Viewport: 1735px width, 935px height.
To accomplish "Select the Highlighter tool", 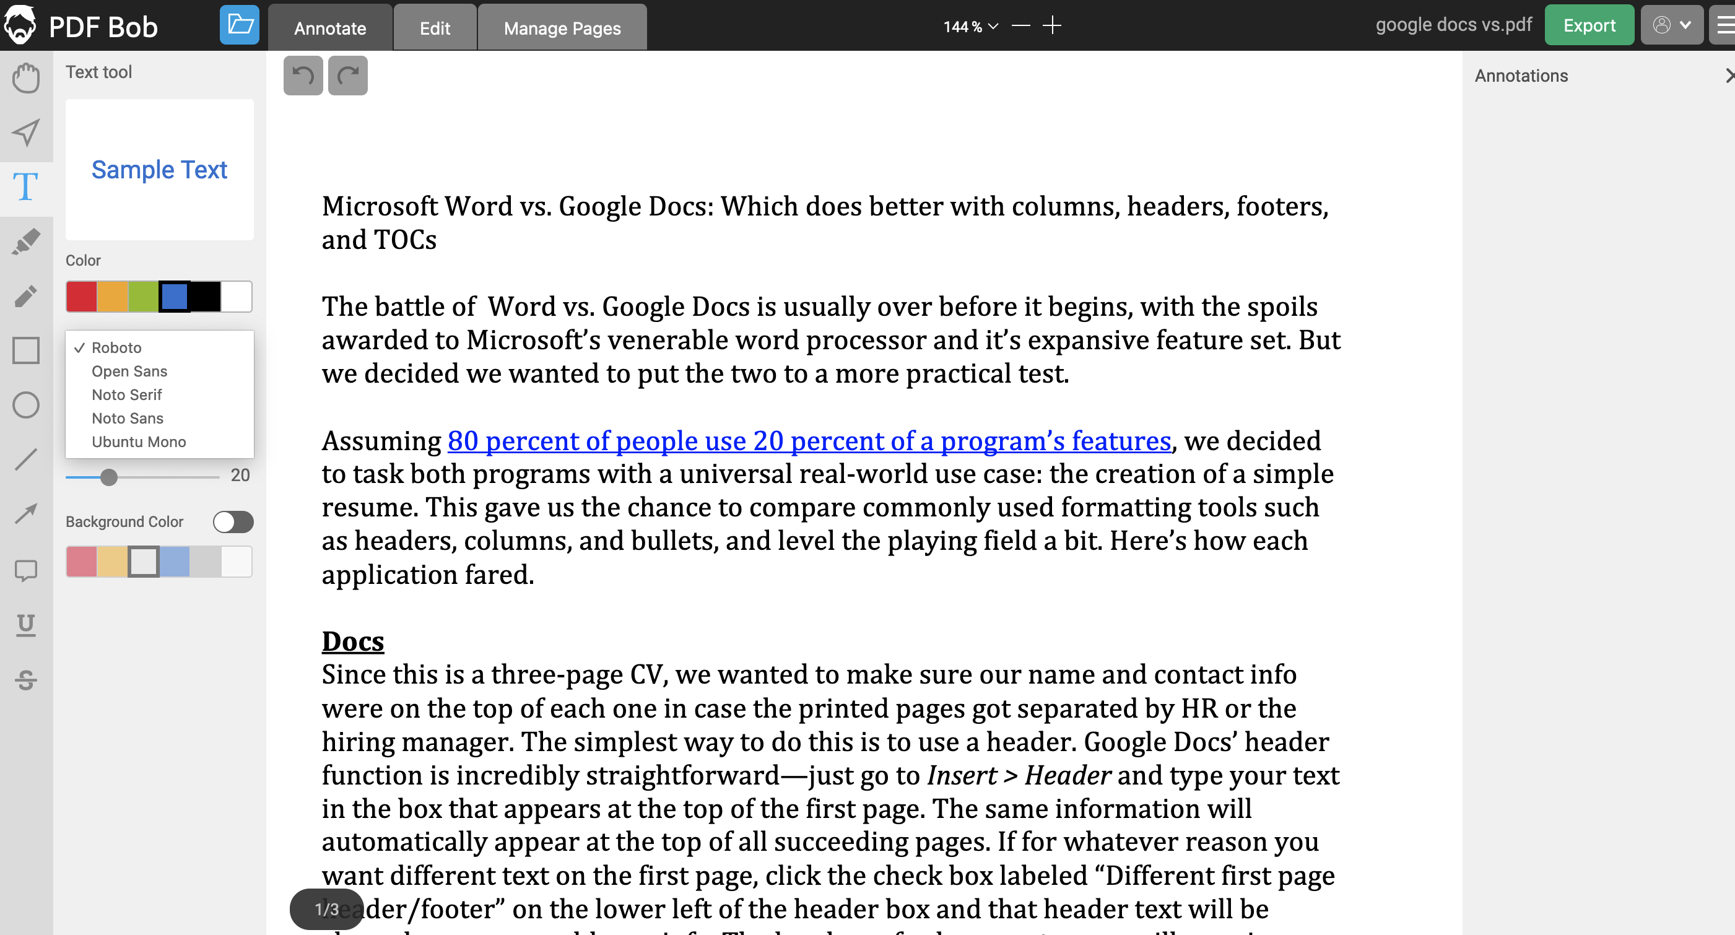I will [x=26, y=242].
